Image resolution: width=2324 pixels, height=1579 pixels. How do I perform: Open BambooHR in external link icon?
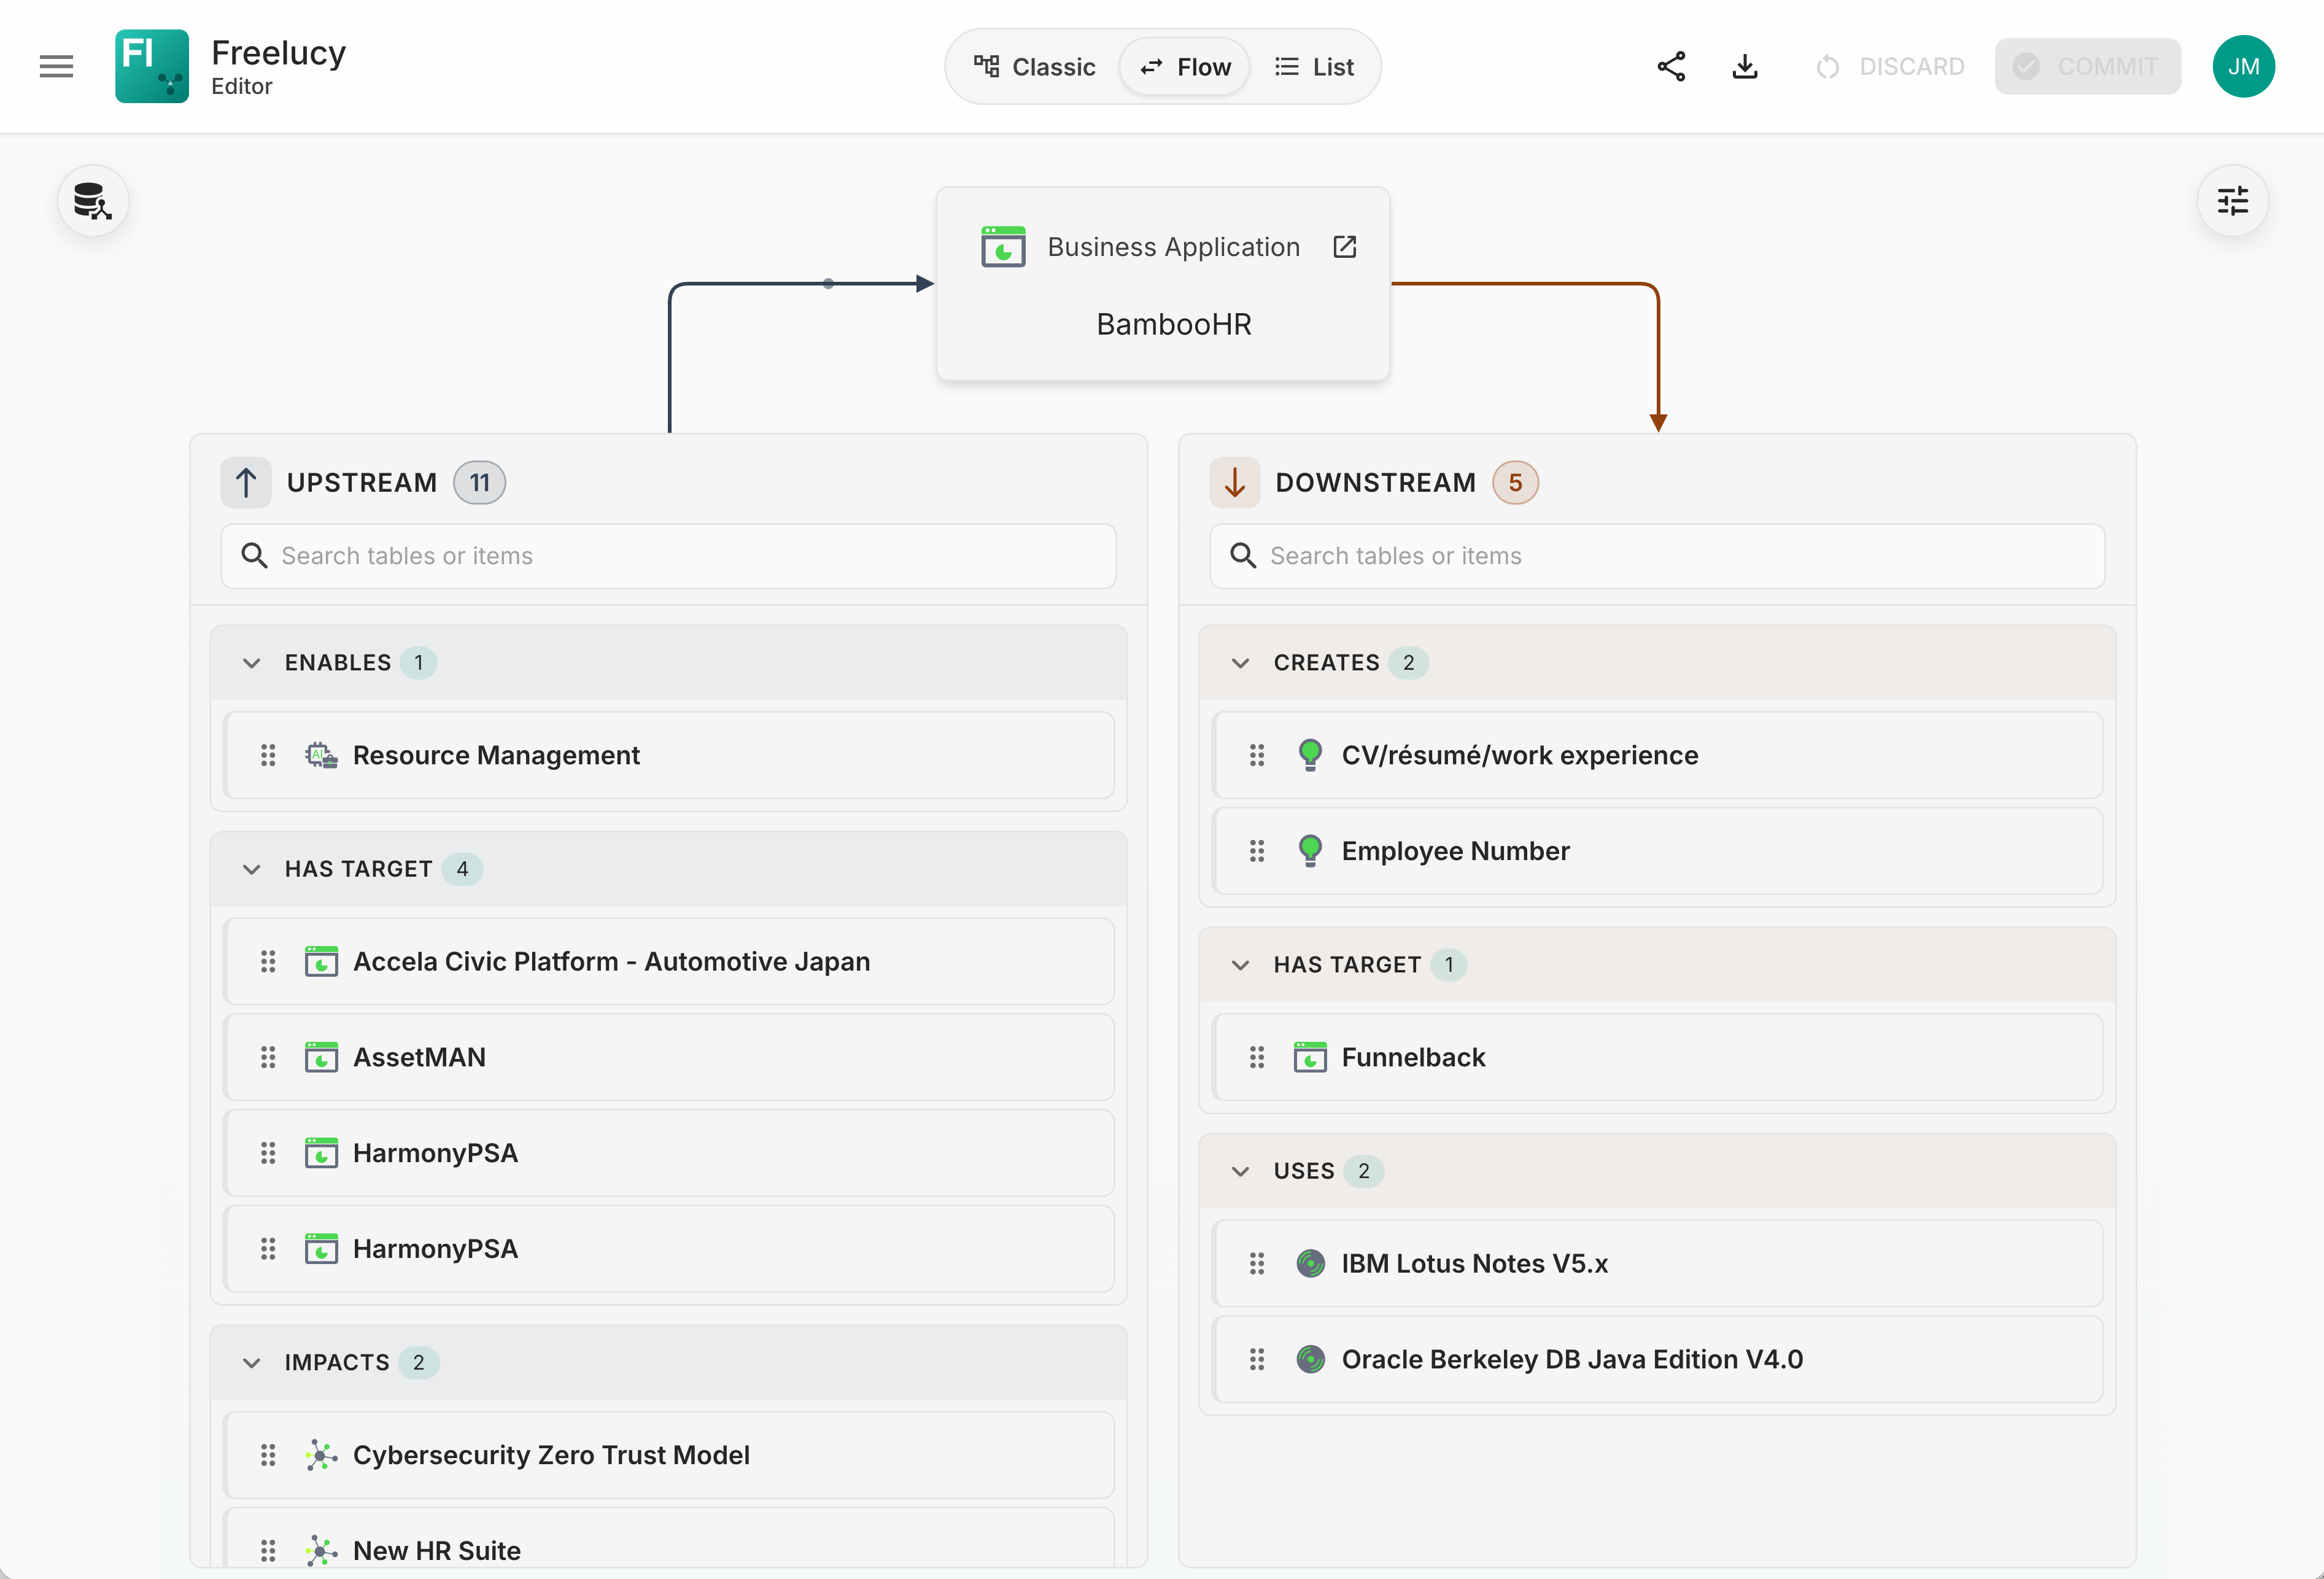1345,247
